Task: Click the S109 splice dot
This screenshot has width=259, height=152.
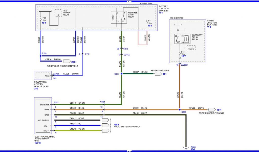Action: coord(40,55)
